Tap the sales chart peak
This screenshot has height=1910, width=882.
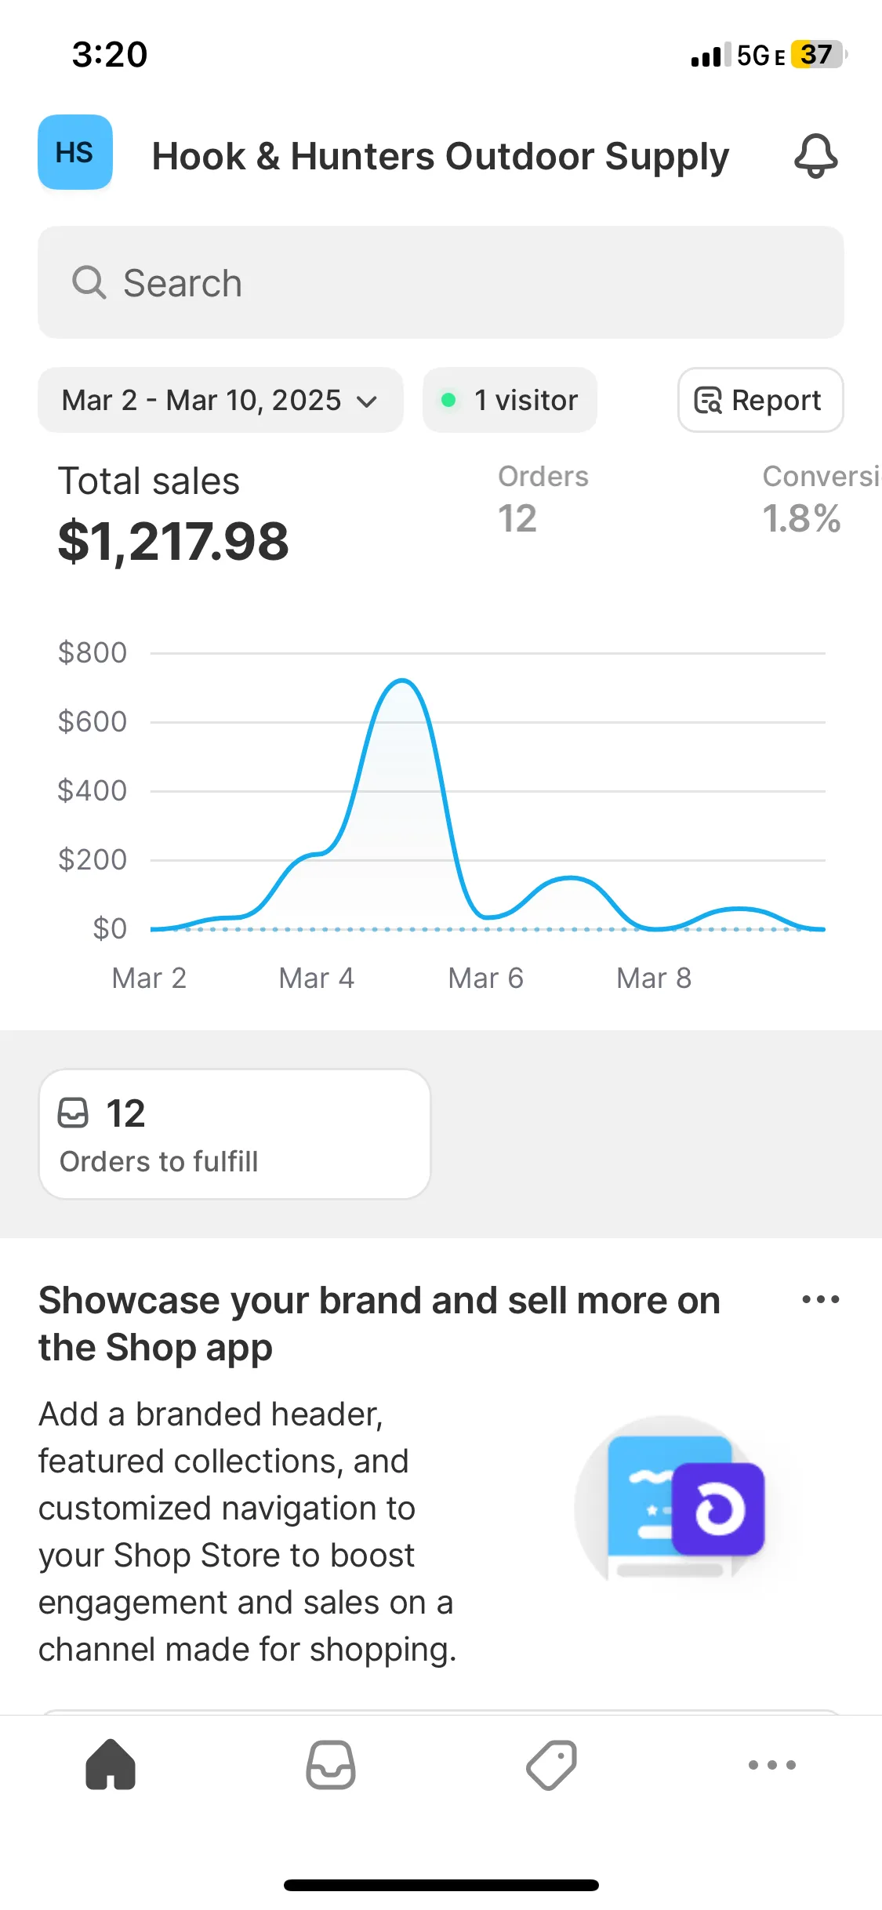click(x=402, y=681)
